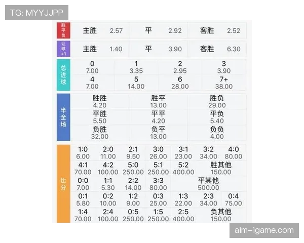Pick score 1:2 at 9.00
The width and height of the screenshot is (304, 243).
133,200
